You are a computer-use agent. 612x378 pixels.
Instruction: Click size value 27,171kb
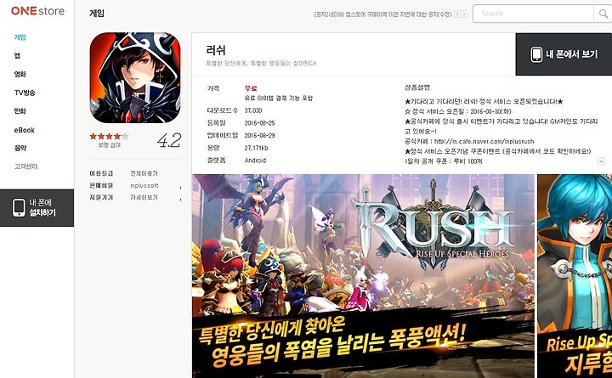point(256,148)
